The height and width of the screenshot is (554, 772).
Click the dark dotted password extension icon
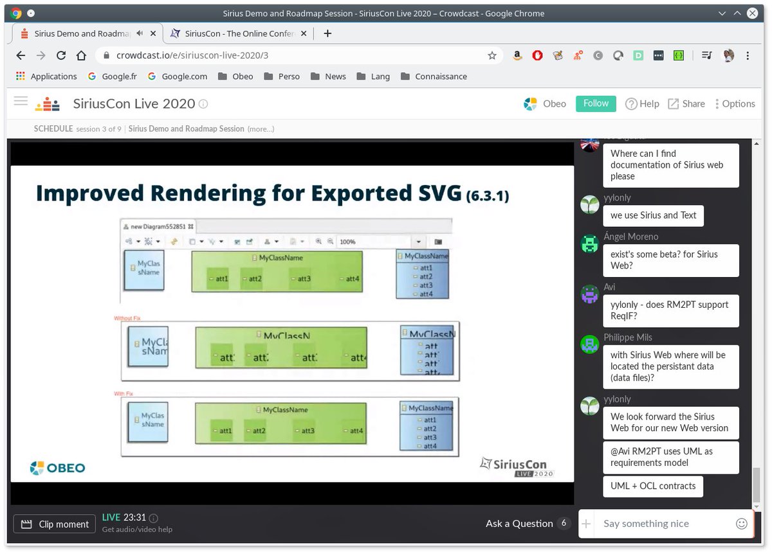[x=658, y=55]
